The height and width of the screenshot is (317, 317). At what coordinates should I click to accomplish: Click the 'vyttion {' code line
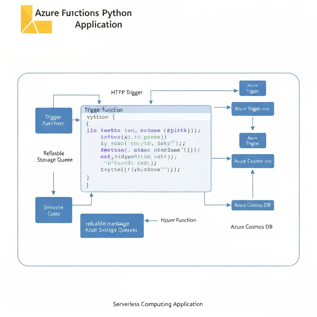[101, 117]
